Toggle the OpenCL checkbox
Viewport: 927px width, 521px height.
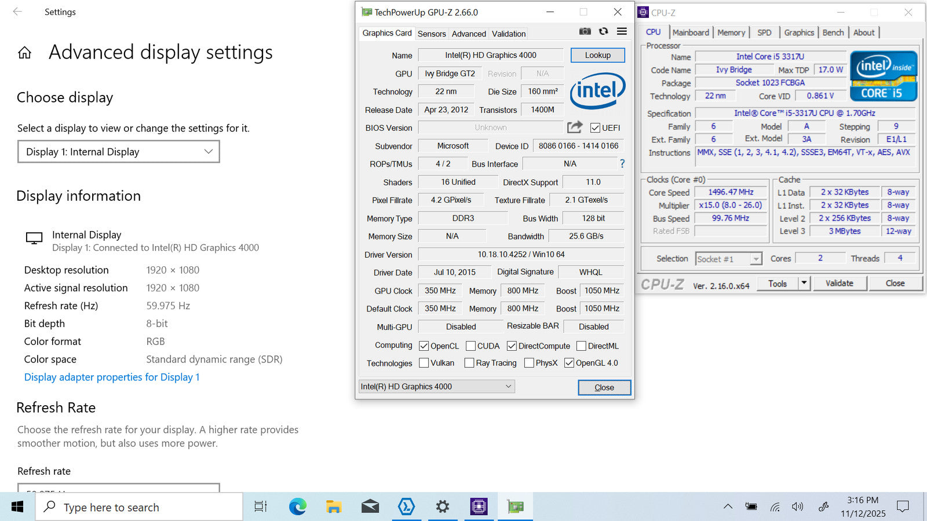pyautogui.click(x=424, y=346)
